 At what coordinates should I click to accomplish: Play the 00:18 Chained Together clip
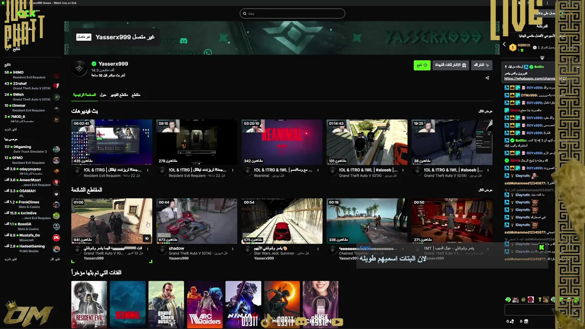pos(367,221)
